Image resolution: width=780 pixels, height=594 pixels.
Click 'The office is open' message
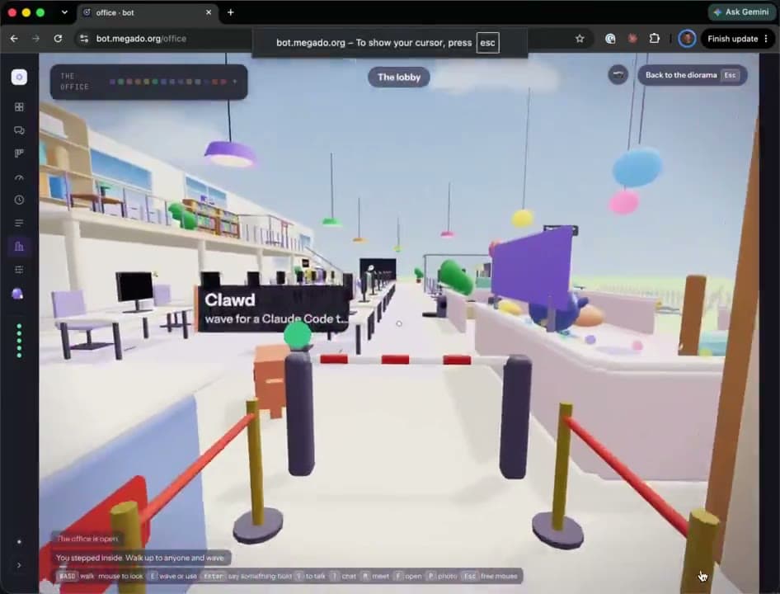(x=87, y=539)
